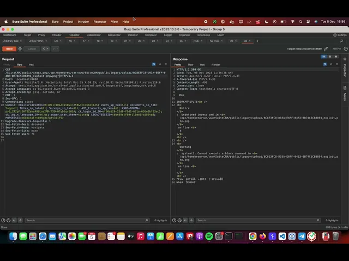349x261 pixels.
Task: Open Repeater tab options kebab menu
Action: [346, 41]
